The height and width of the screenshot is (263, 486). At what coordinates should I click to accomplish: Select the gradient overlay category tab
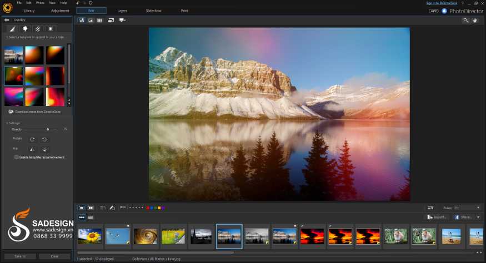pyautogui.click(x=12, y=29)
